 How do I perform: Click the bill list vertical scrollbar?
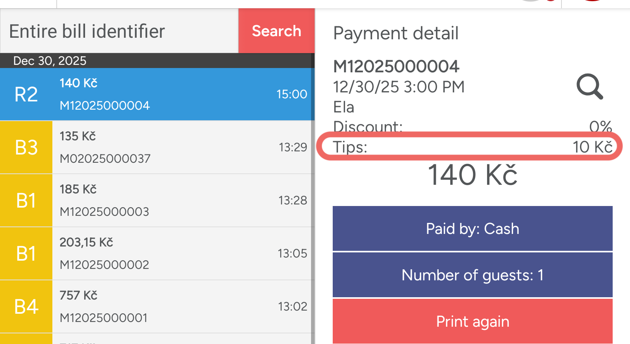(313, 197)
